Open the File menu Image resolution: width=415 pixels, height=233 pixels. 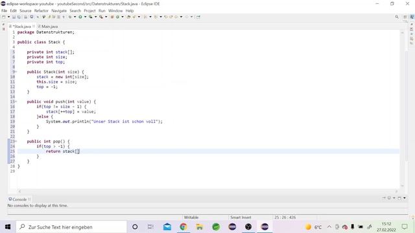pyautogui.click(x=5, y=11)
